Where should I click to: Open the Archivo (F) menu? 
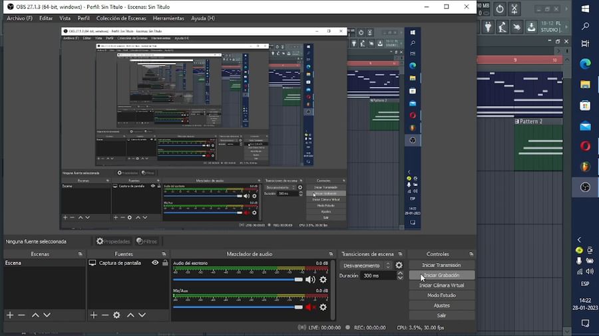[19, 19]
